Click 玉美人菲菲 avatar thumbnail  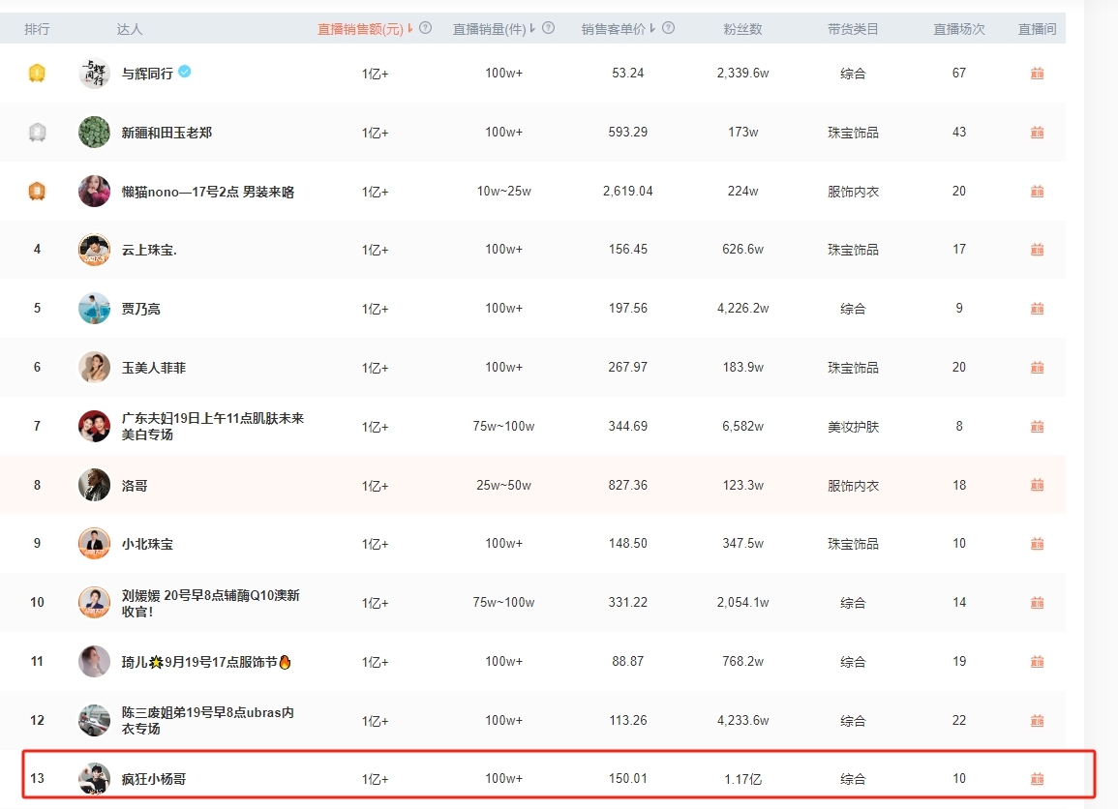tap(94, 367)
